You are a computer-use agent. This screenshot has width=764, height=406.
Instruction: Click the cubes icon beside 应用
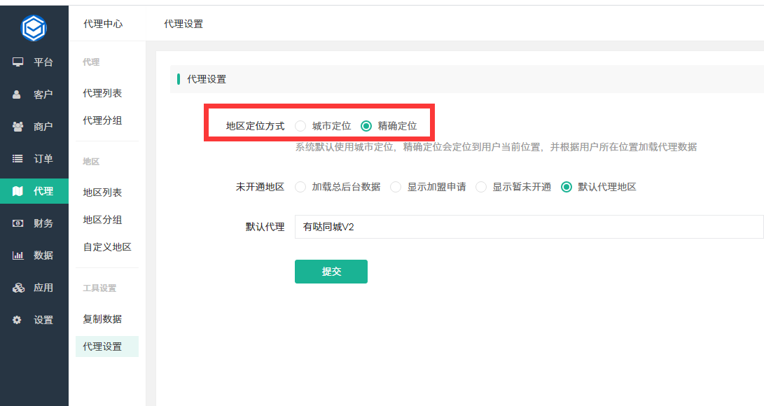[18, 288]
